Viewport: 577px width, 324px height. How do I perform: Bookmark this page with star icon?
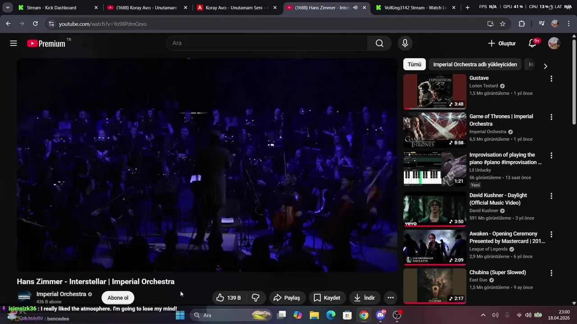pyautogui.click(x=503, y=24)
